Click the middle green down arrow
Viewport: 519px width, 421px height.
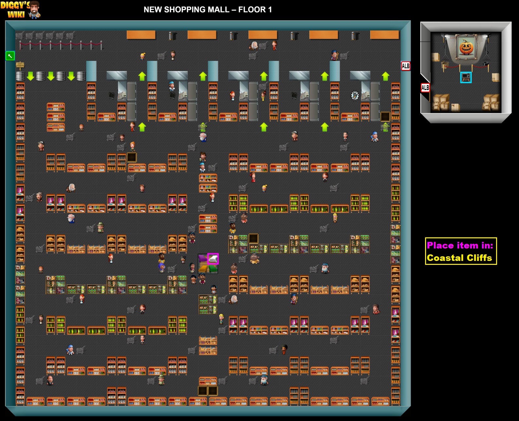pos(51,76)
